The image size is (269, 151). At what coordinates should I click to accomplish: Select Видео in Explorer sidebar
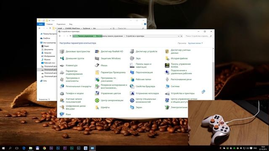point(45,46)
